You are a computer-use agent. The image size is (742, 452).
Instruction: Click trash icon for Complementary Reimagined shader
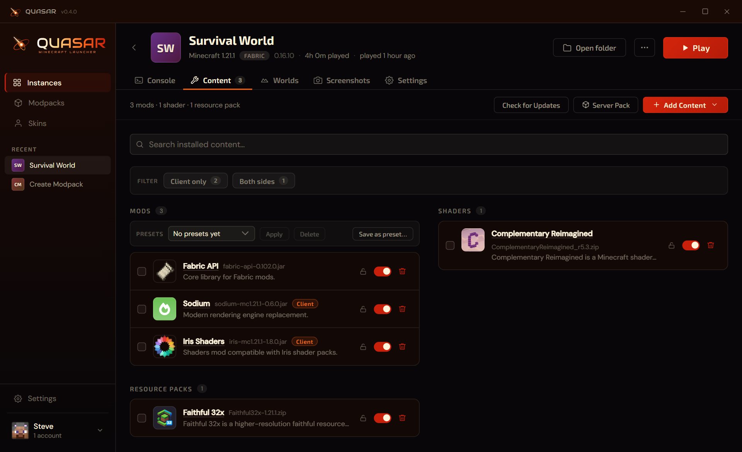coord(711,245)
